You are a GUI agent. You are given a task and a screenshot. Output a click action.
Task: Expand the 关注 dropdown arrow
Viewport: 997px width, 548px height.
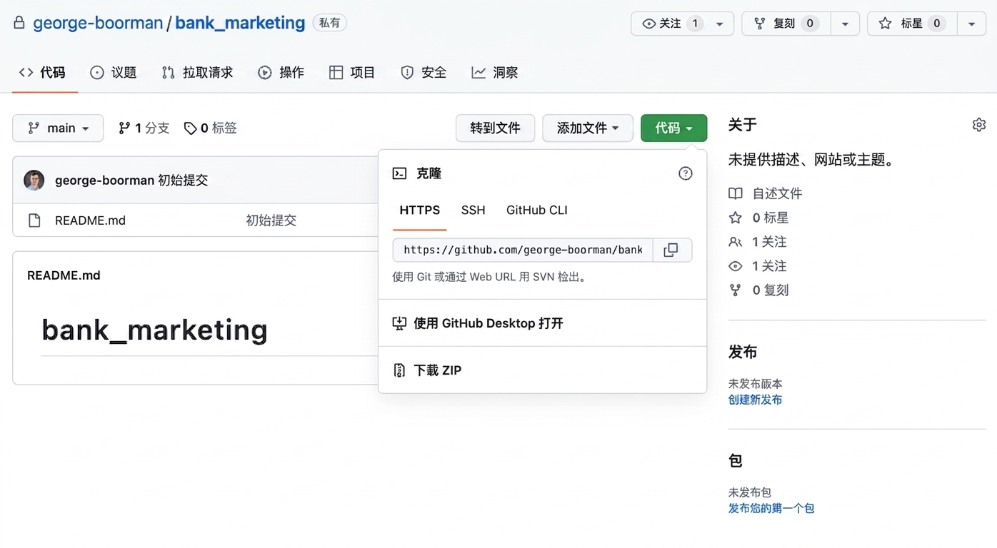720,24
